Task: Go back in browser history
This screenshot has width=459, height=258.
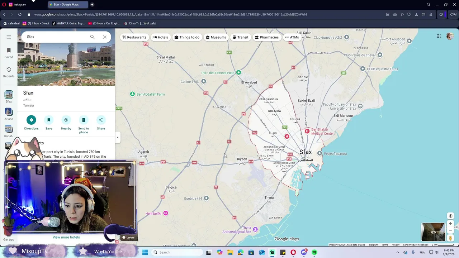Action: (x=4, y=14)
